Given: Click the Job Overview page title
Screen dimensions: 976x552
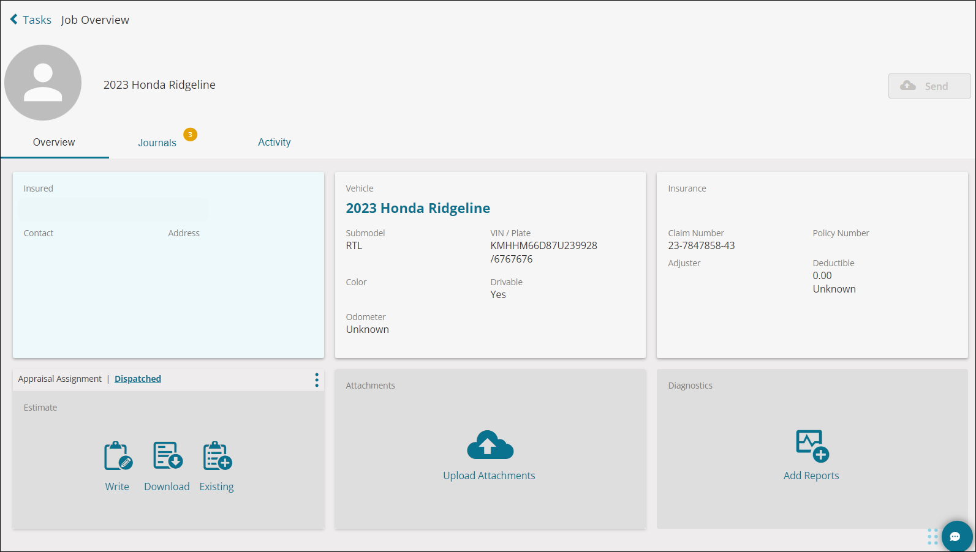Looking at the screenshot, I should (x=95, y=20).
